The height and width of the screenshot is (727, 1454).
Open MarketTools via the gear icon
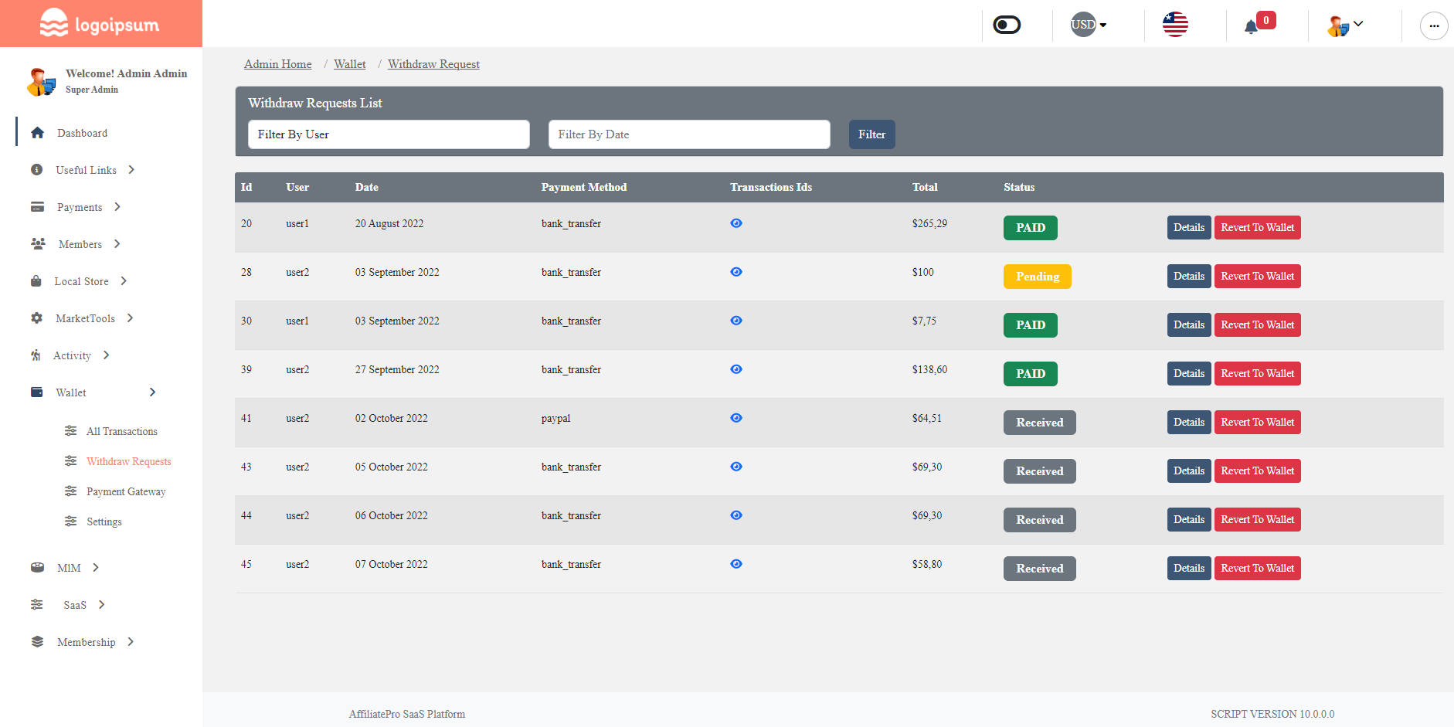click(x=37, y=318)
